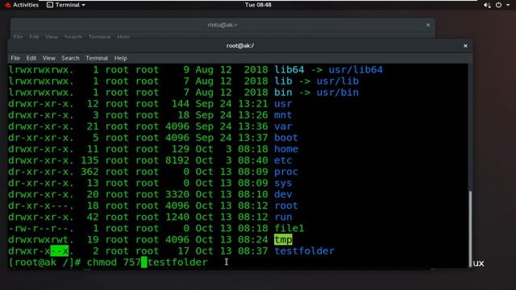Viewport: 516px width, 290px height.
Task: Click size 8192 in the etc row
Action: pos(177,160)
